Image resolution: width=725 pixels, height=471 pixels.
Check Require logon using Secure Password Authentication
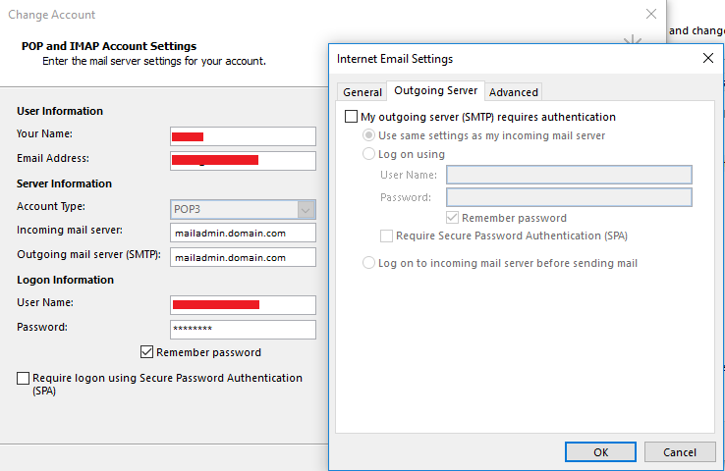click(x=24, y=378)
